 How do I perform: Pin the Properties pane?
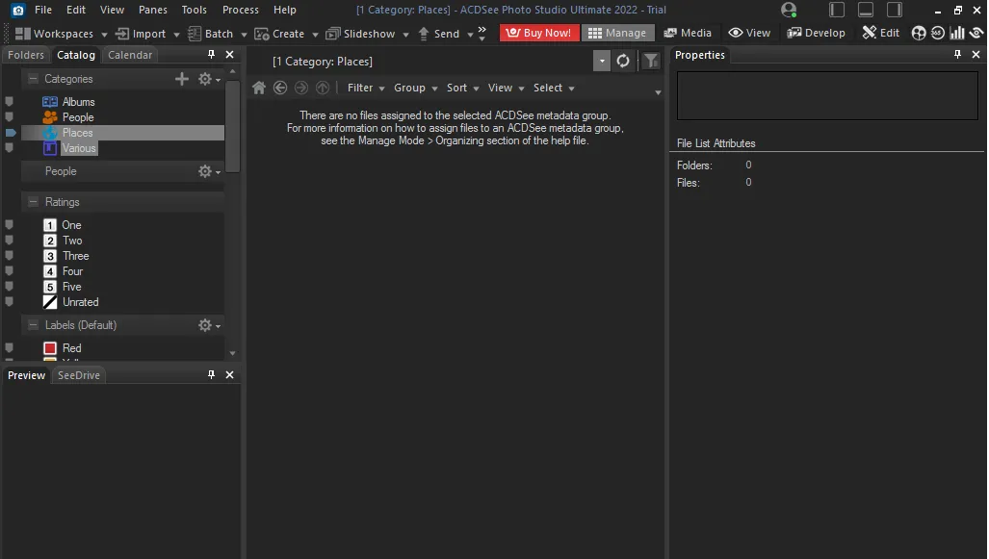click(957, 55)
